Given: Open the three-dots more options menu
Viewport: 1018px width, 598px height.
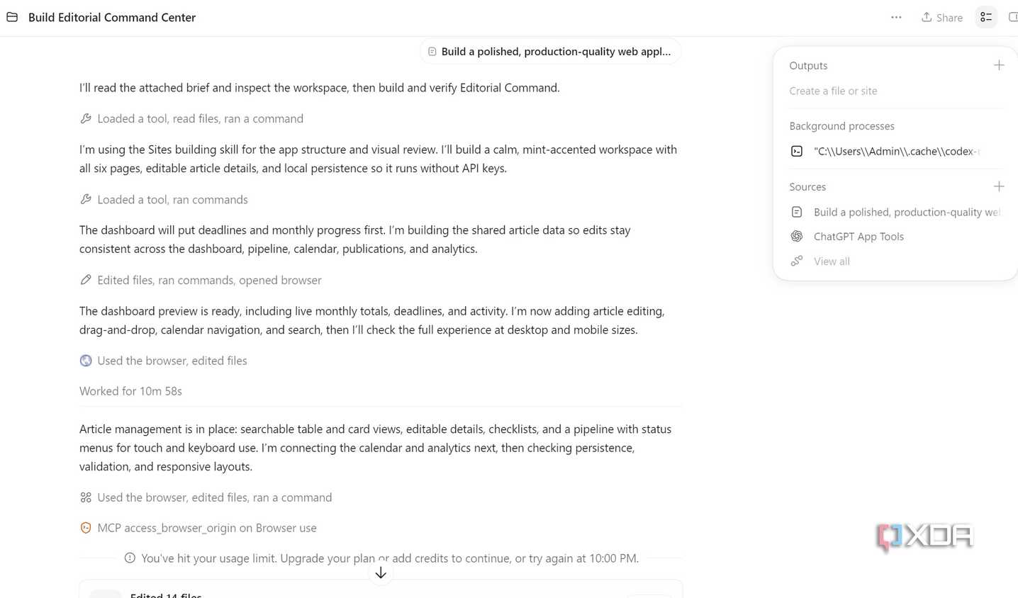Looking at the screenshot, I should 896,18.
